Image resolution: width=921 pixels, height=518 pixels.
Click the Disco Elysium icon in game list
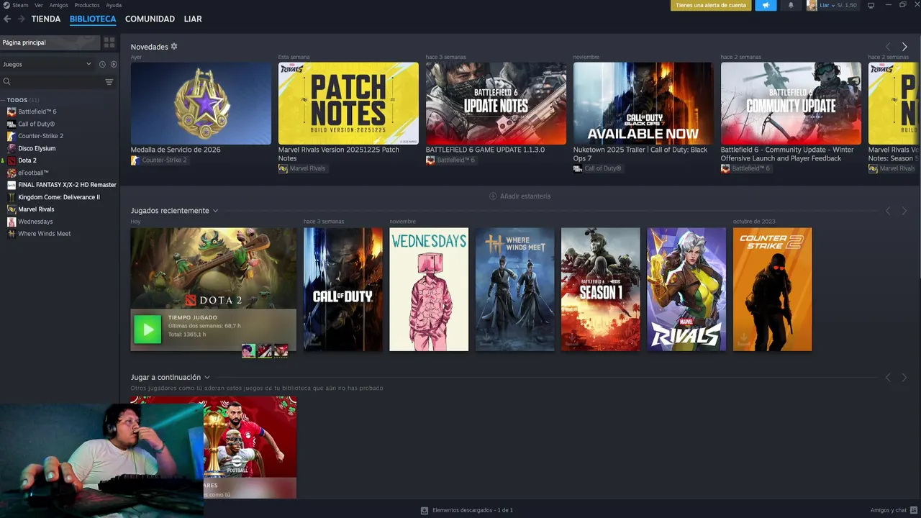click(x=12, y=148)
